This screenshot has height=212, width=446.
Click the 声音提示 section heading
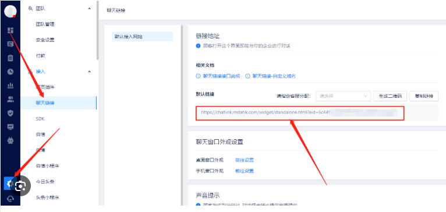[x=208, y=196]
